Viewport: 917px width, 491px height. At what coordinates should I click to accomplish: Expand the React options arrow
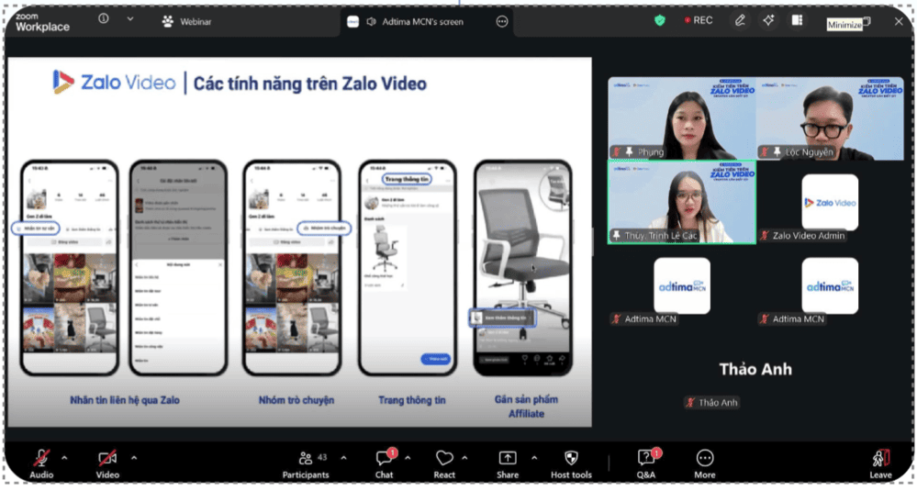465,458
